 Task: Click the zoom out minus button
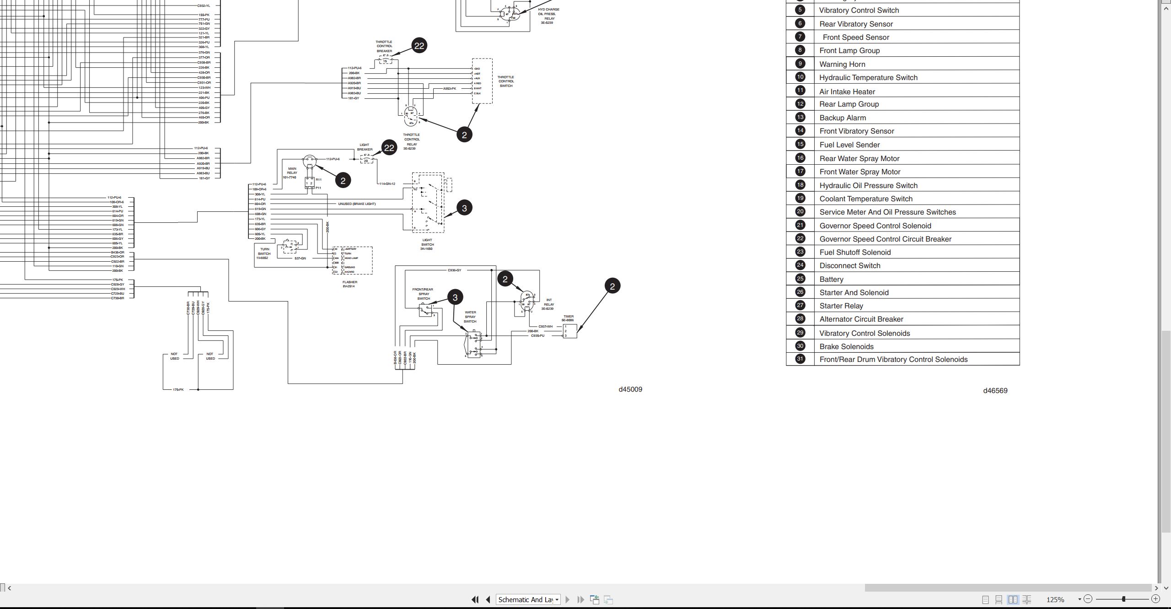click(x=1088, y=599)
